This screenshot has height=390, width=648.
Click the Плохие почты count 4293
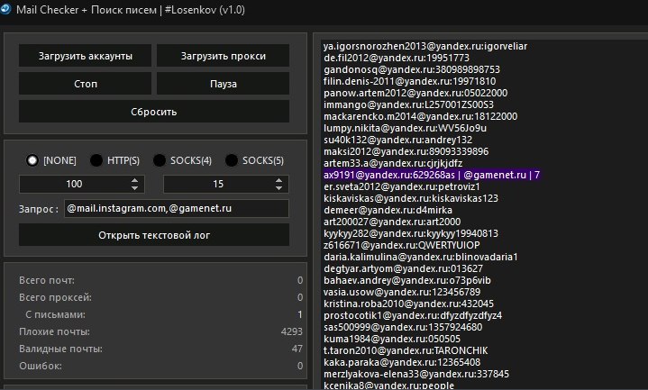292,331
